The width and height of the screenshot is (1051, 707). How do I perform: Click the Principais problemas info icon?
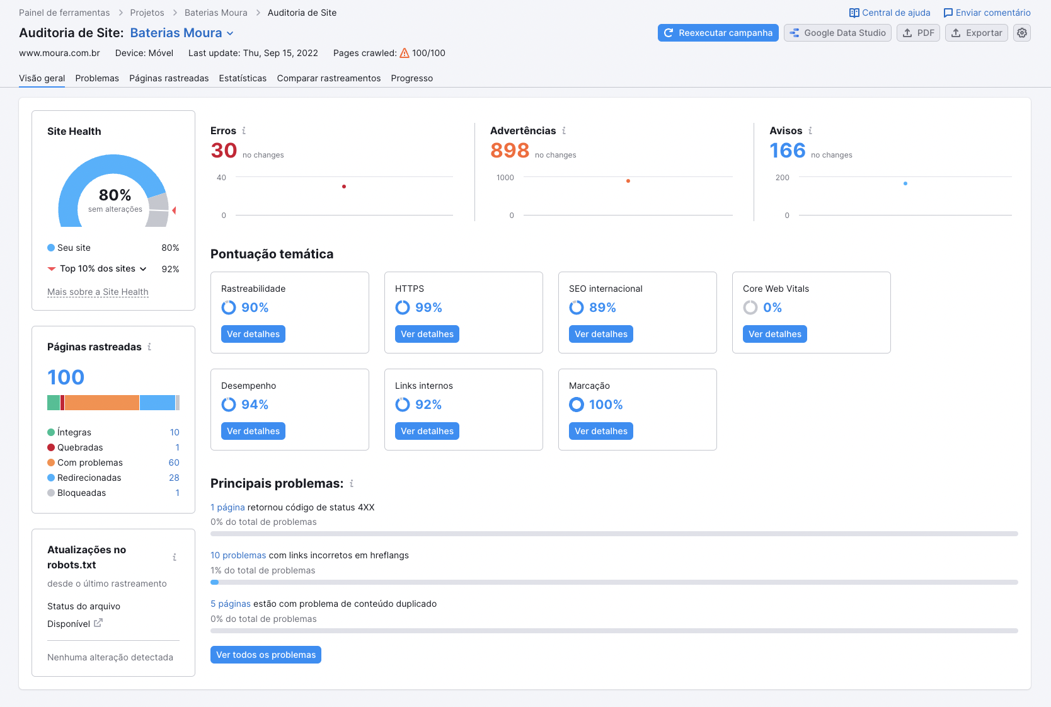coord(352,483)
